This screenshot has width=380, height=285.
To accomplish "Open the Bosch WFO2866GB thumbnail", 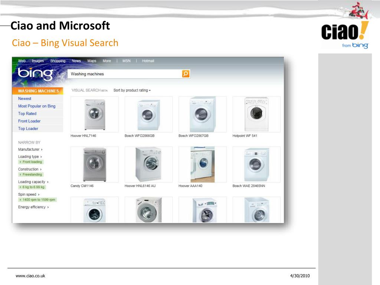I will (x=148, y=114).
